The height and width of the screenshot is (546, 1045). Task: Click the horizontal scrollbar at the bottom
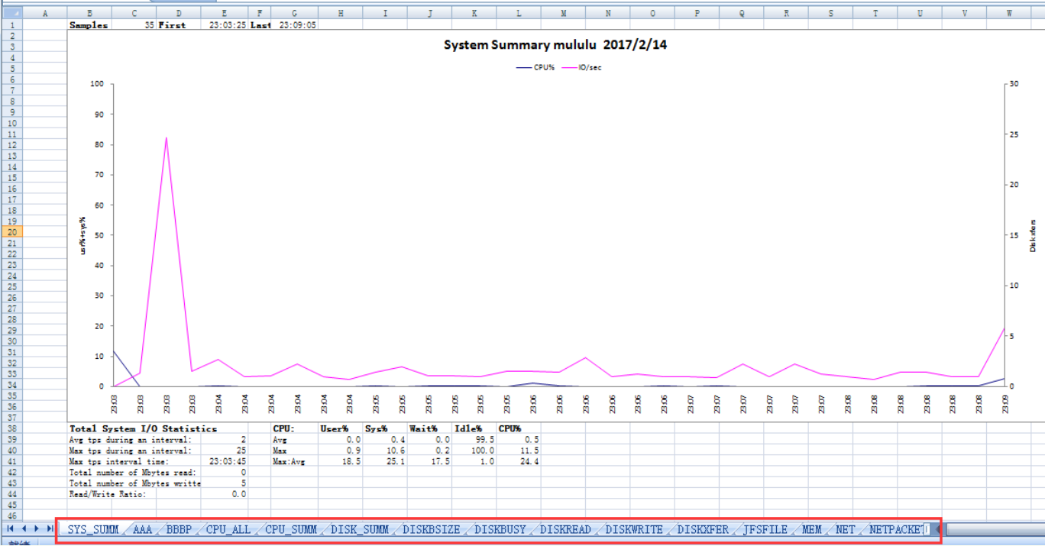[x=995, y=528]
